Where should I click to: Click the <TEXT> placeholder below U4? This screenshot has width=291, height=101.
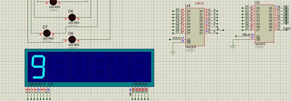click(x=190, y=50)
